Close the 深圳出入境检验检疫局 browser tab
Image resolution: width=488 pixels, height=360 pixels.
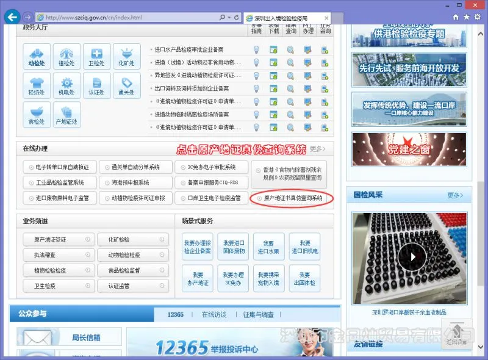326,18
